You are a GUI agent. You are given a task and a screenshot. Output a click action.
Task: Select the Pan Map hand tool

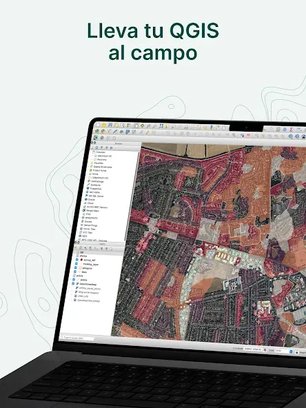click(x=136, y=125)
